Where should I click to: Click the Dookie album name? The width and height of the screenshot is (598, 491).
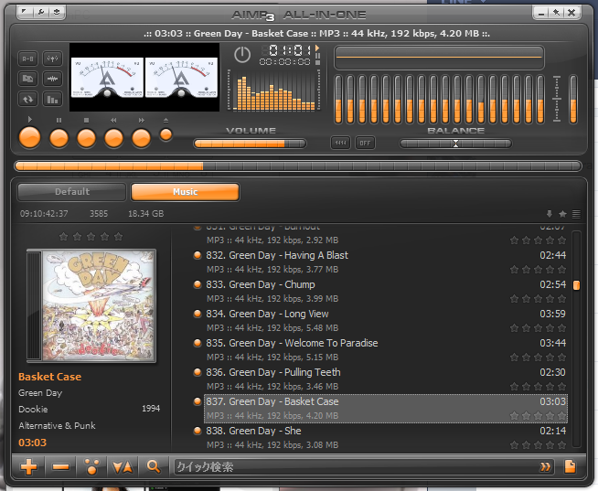coord(33,410)
